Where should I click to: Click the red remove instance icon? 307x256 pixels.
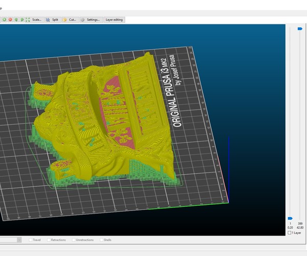point(10,19)
